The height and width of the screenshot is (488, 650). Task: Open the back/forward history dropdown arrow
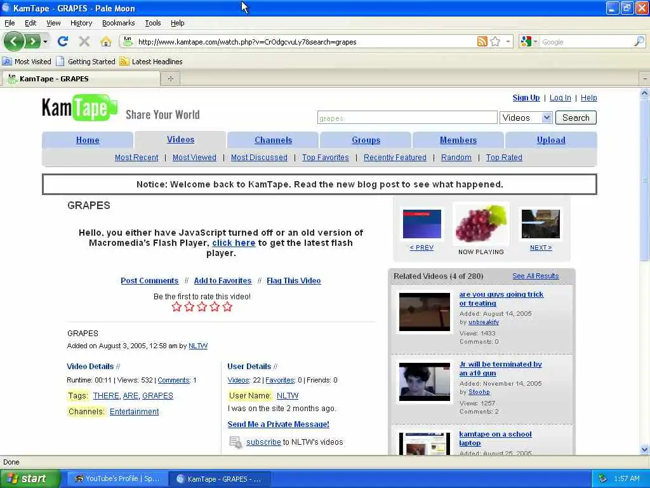pyautogui.click(x=45, y=41)
